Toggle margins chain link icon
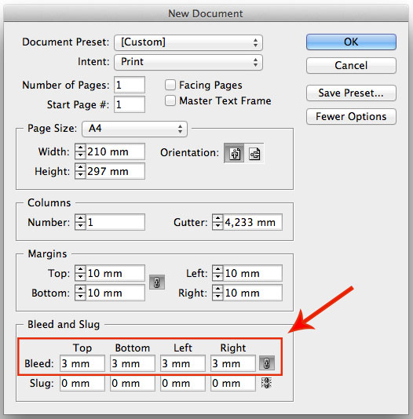Viewport: 413px width, 419px height. point(157,282)
